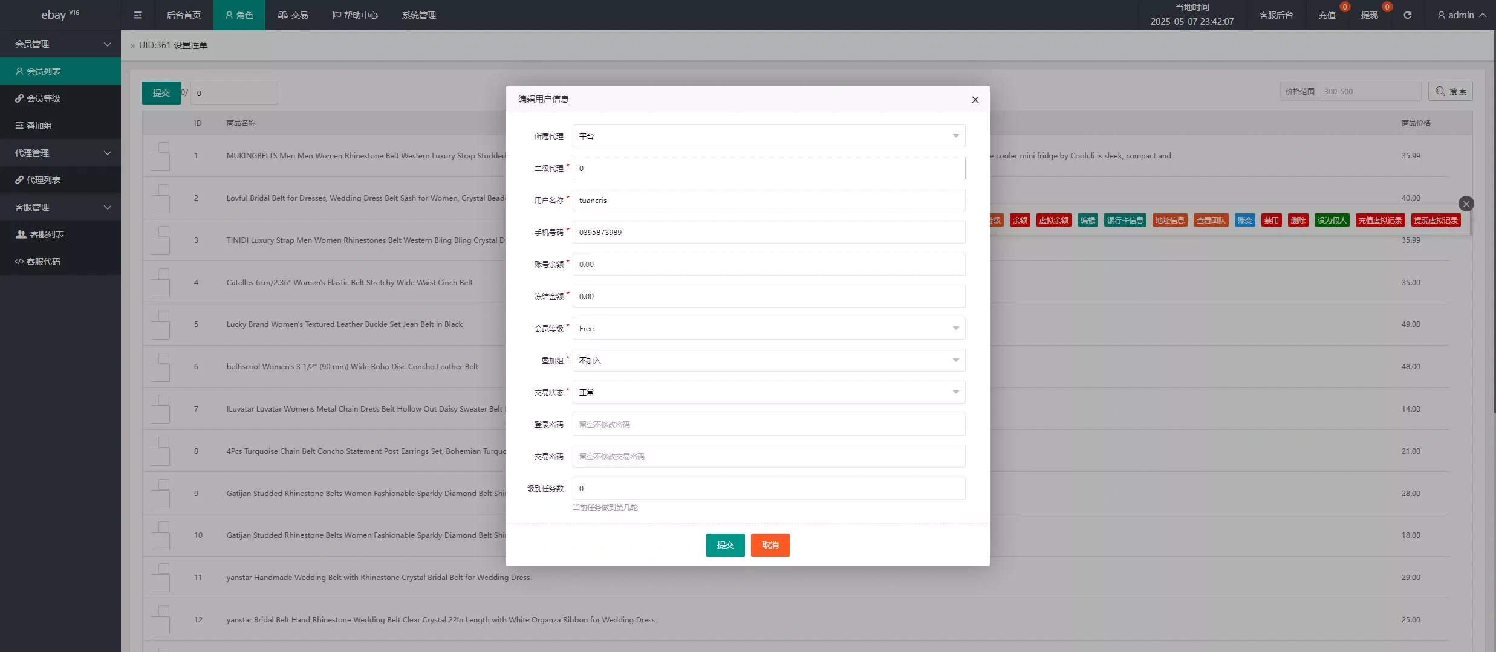Screen dimensions: 1496x652
Task: Check the checkbox for product row 1
Action: click(161, 155)
